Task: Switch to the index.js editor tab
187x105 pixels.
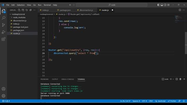Action: [45, 10]
